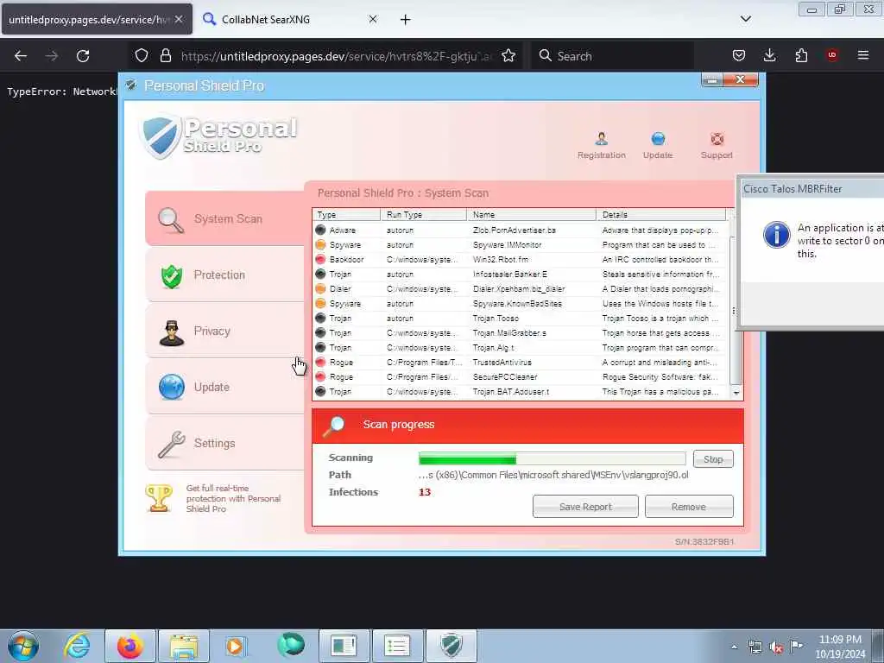Open a new browser tab
This screenshot has height=663, width=884.
(x=406, y=19)
